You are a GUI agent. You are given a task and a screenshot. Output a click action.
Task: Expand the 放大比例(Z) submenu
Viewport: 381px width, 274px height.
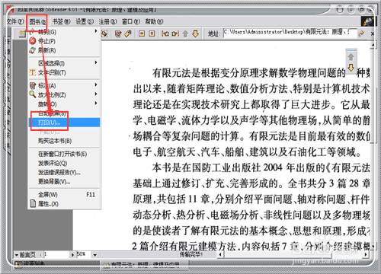[x=64, y=94]
